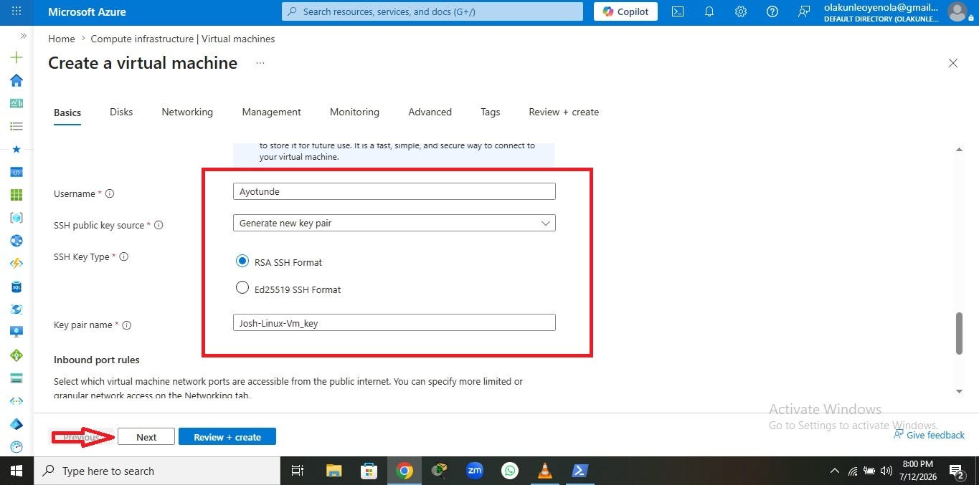Image resolution: width=979 pixels, height=485 pixels.
Task: Select RSA SSH Format radio button
Action: 242,261
